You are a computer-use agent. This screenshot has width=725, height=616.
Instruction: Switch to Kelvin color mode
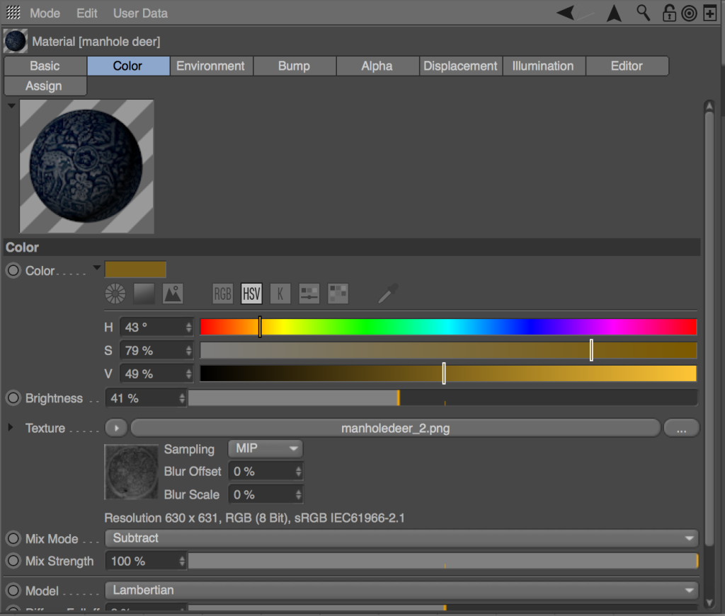[280, 294]
